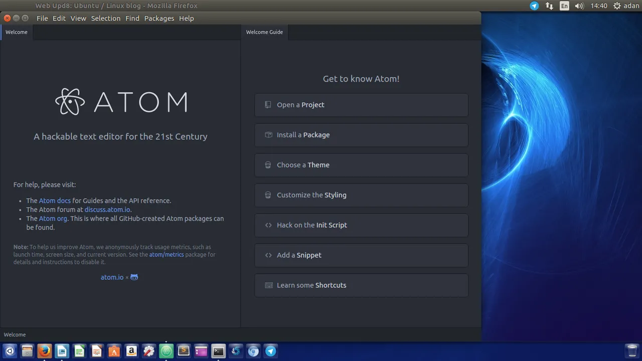Click the purple window dock icon
This screenshot has width=642, height=361.
[x=201, y=351]
